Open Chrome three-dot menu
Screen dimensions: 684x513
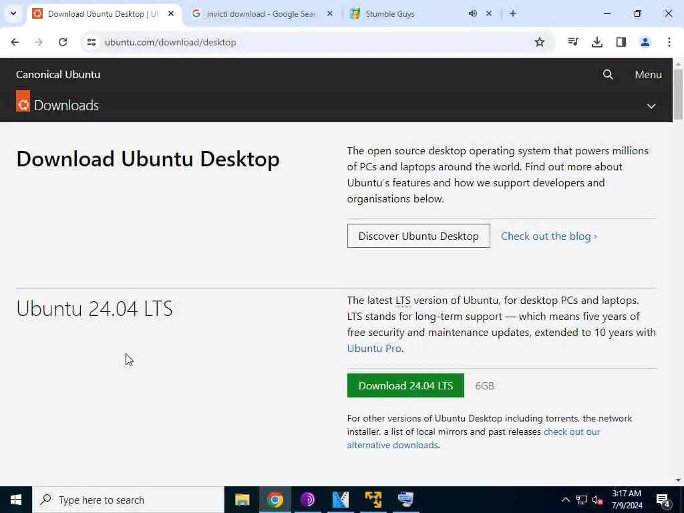(669, 42)
